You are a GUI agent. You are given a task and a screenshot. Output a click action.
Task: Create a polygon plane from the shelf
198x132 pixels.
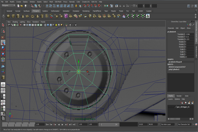point(27,16)
